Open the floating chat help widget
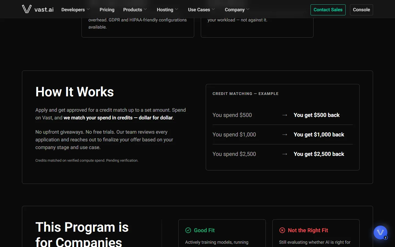Viewport: 395px width, 247px height. (380, 232)
